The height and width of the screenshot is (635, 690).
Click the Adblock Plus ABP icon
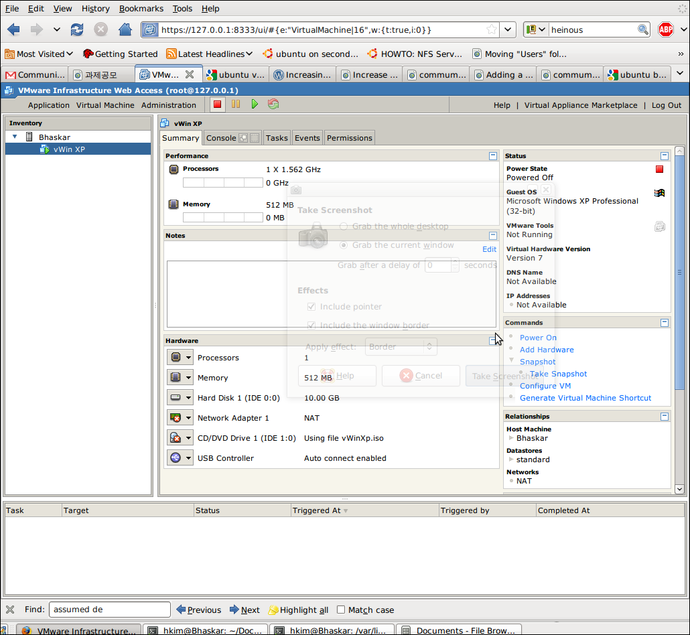(x=665, y=30)
